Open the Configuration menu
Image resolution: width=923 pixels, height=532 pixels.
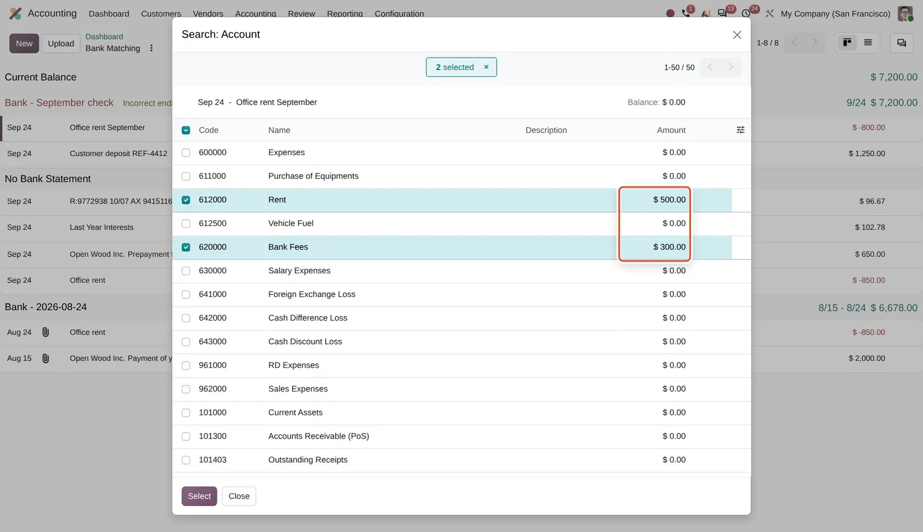pyautogui.click(x=399, y=13)
